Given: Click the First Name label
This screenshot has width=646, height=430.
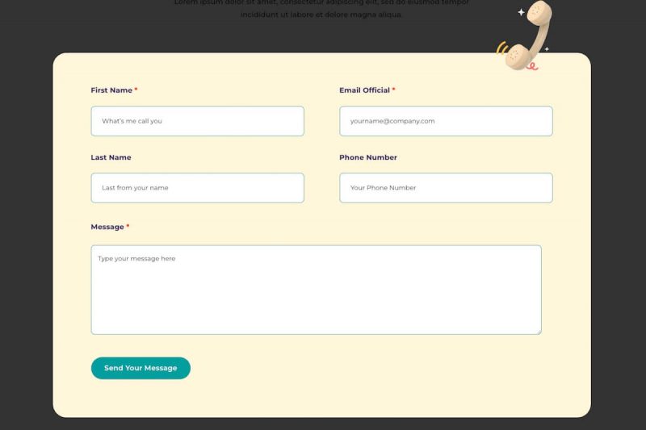Looking at the screenshot, I should click(x=111, y=90).
